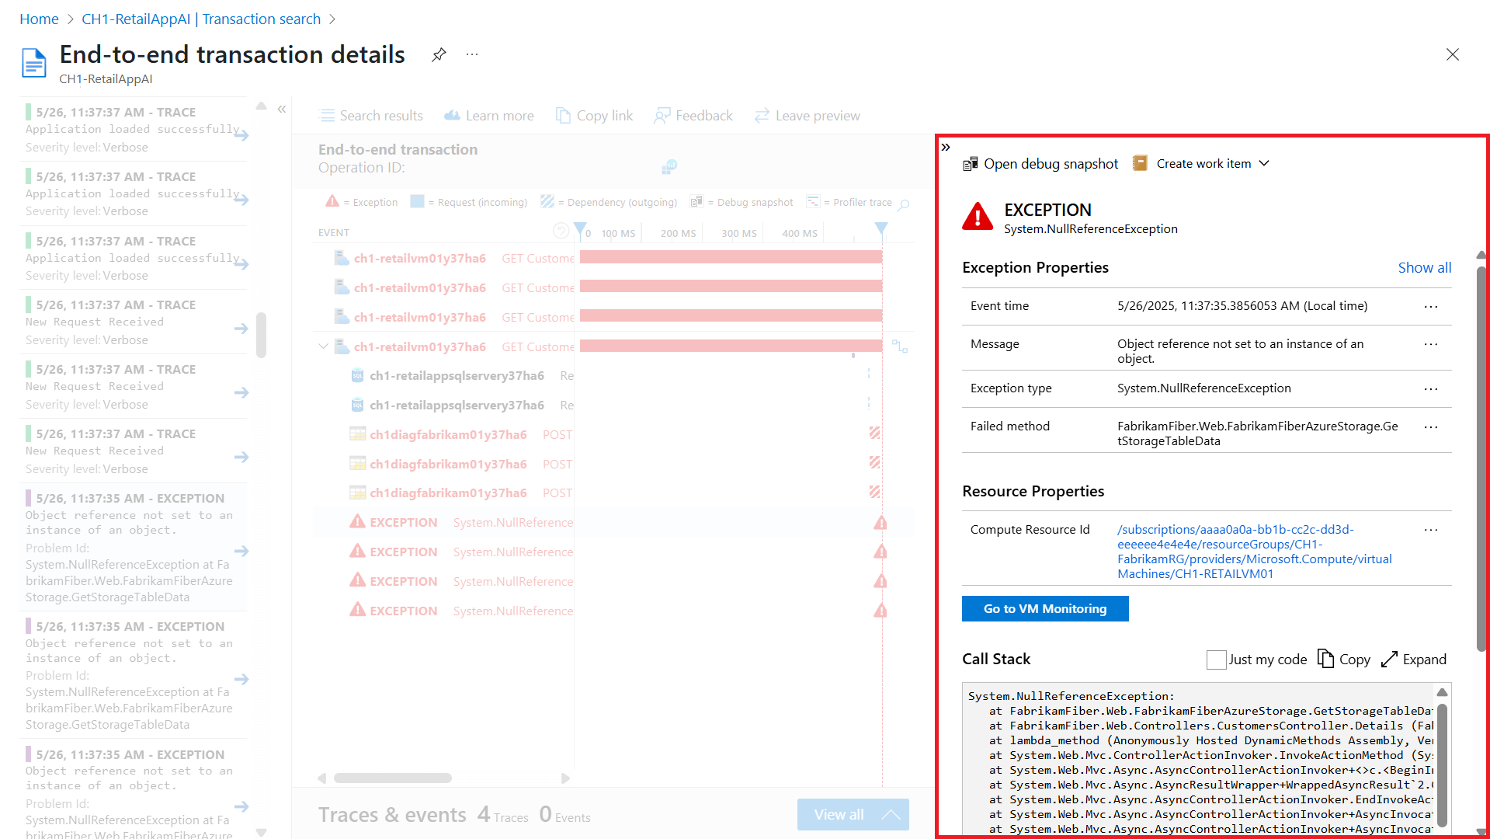Click Leave preview
1490x839 pixels.
(x=808, y=116)
